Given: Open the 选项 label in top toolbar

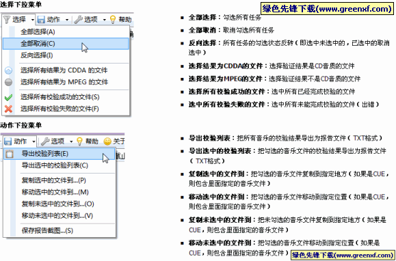Looking at the screenshot, I should [x=91, y=20].
